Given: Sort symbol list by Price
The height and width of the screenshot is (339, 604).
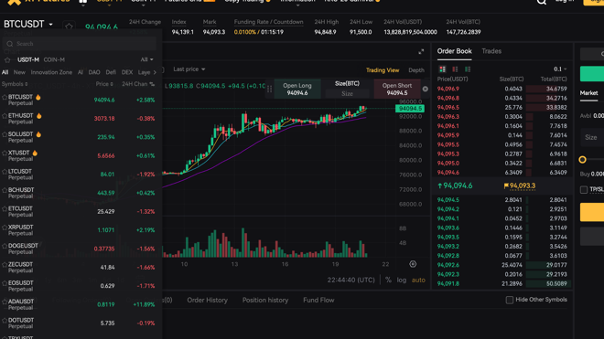Looking at the screenshot, I should [x=104, y=84].
